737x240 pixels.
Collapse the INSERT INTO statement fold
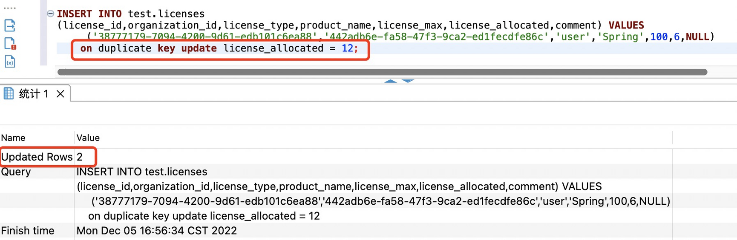[50, 14]
